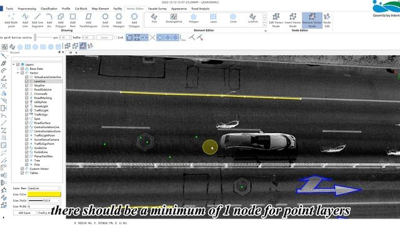400x225 pixels.
Task: Select the Add Line drawing tool
Action: coord(25,21)
